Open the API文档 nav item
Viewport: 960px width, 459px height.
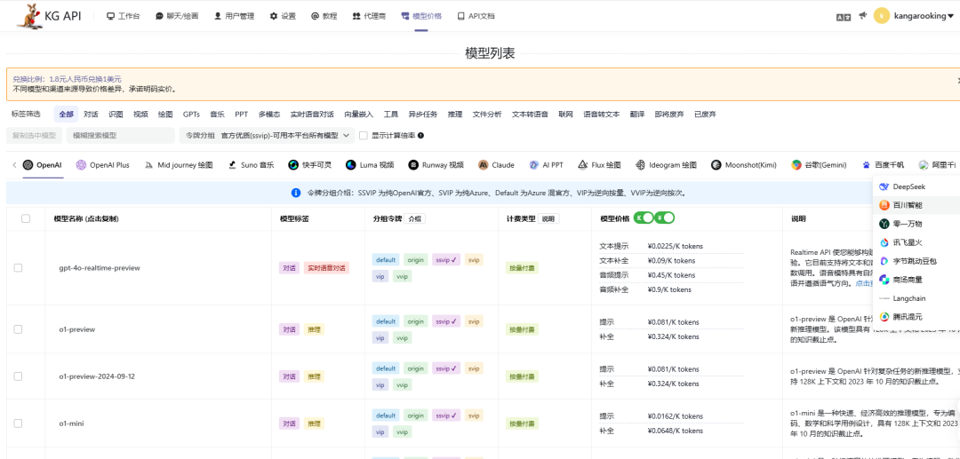pos(476,17)
